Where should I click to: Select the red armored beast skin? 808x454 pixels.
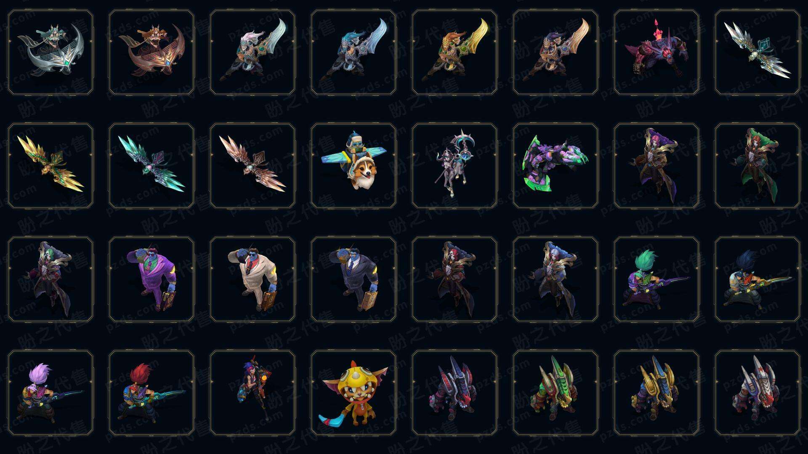[656, 53]
